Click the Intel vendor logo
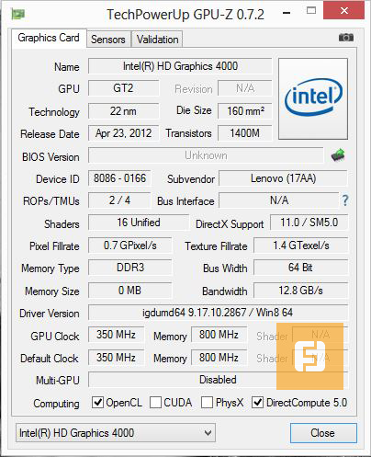The height and width of the screenshot is (457, 371). click(x=313, y=98)
